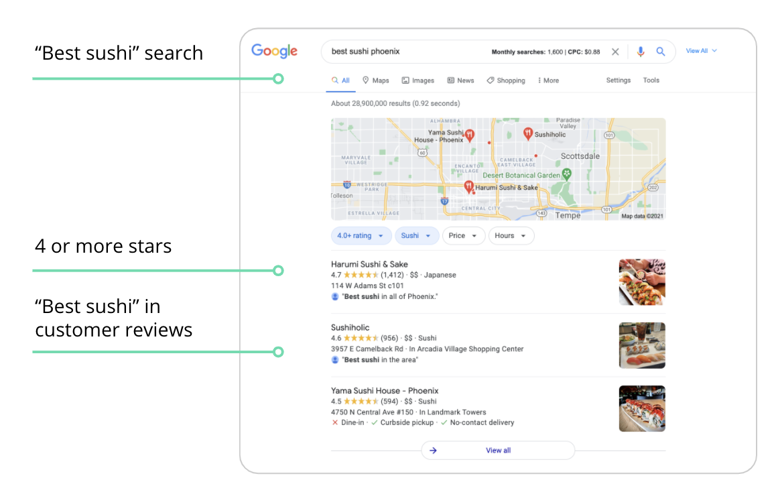
Task: Click the Google logo
Action: pos(274,50)
